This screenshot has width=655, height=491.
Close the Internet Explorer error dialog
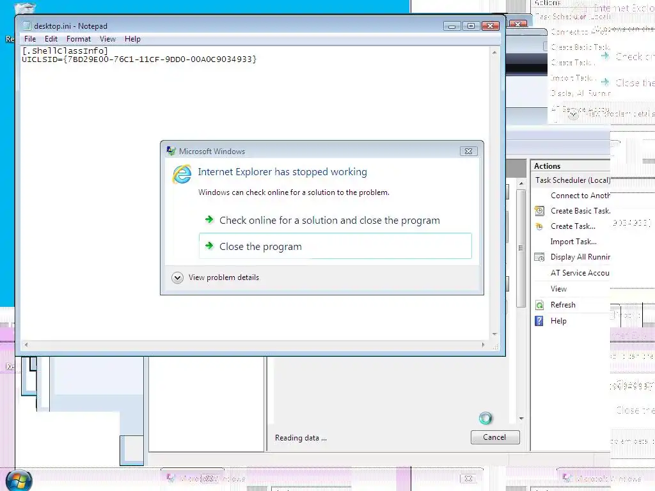[x=469, y=151]
